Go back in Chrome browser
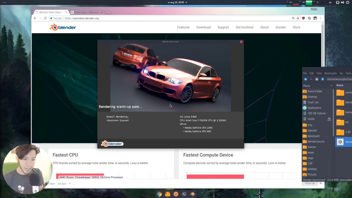The width and height of the screenshot is (352, 198). (35, 18)
